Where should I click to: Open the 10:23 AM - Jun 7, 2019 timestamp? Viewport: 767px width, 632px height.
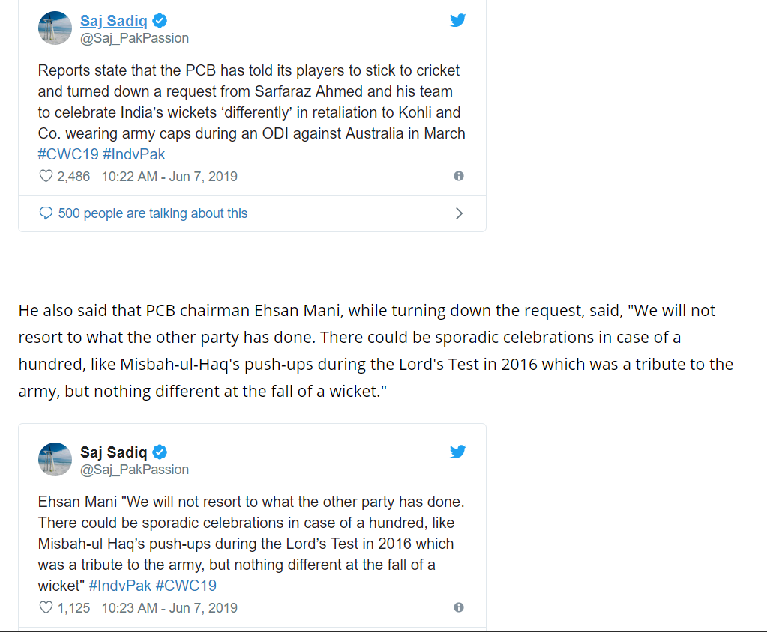coord(169,607)
